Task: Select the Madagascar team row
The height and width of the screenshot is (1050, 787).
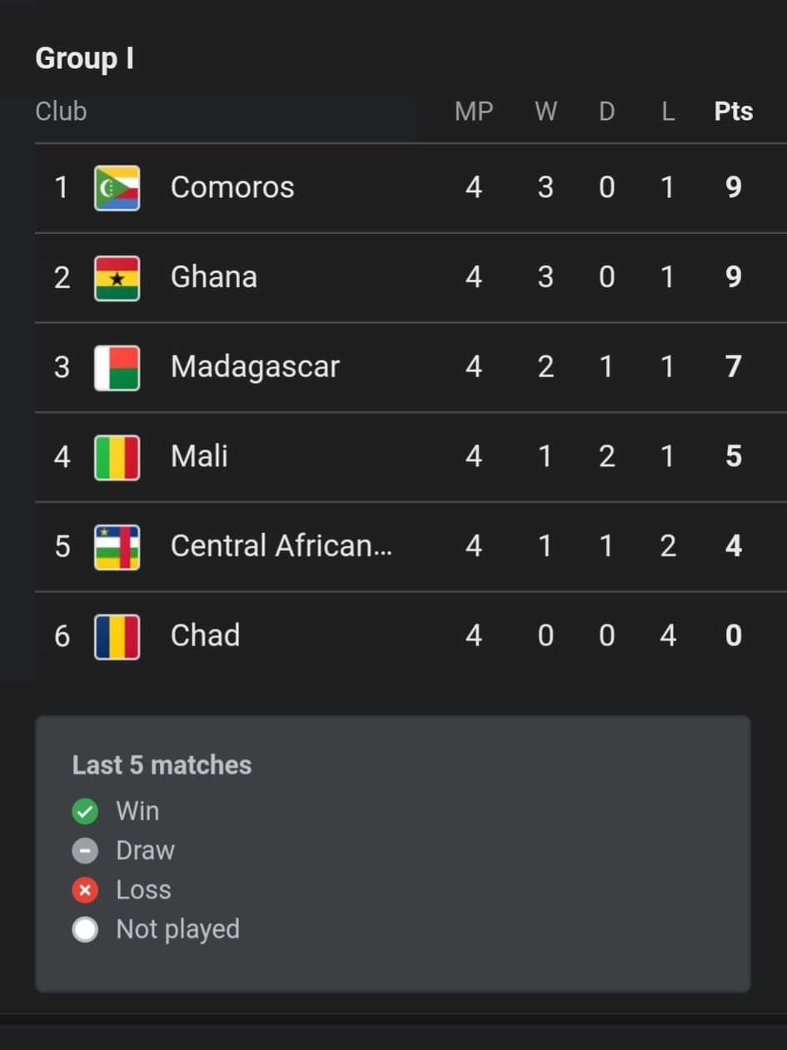Action: click(255, 367)
